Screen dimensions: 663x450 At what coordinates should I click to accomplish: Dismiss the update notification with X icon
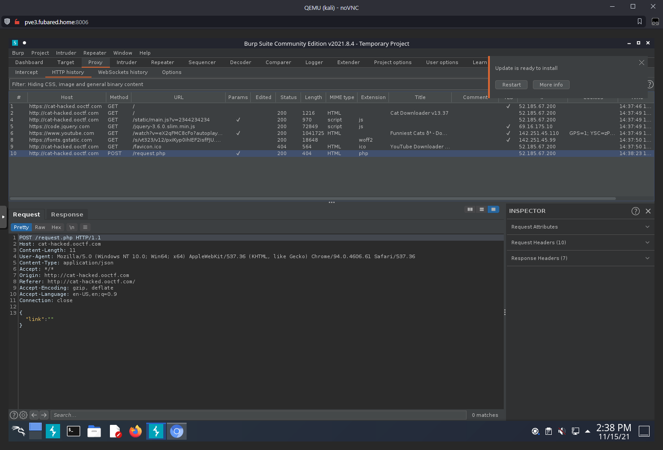tap(641, 63)
